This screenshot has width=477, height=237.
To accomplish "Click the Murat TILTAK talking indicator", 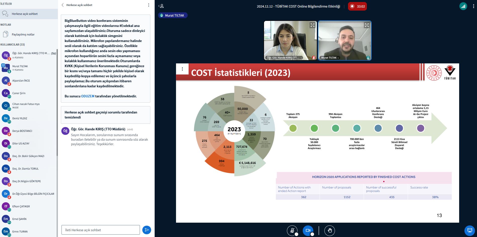I will [x=173, y=15].
